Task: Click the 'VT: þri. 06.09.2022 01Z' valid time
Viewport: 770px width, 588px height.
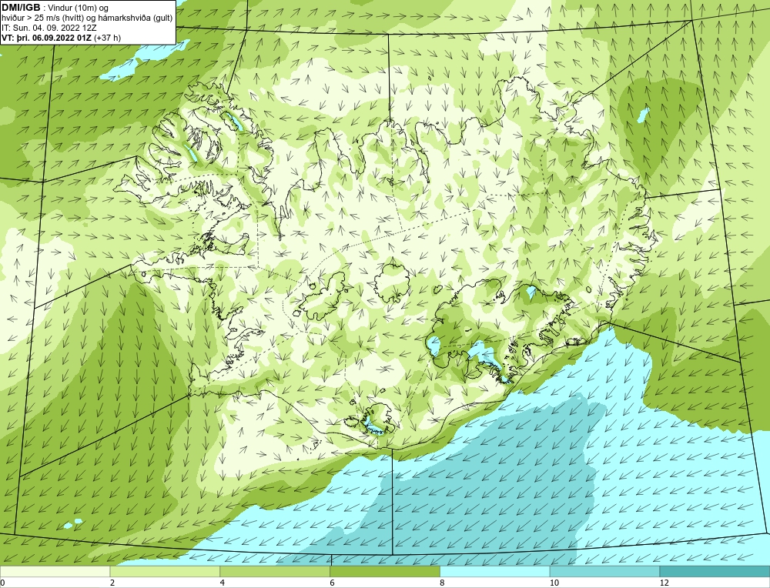Action: [47, 38]
